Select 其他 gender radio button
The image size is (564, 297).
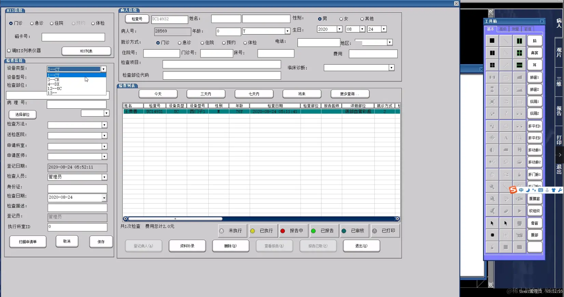coord(362,19)
